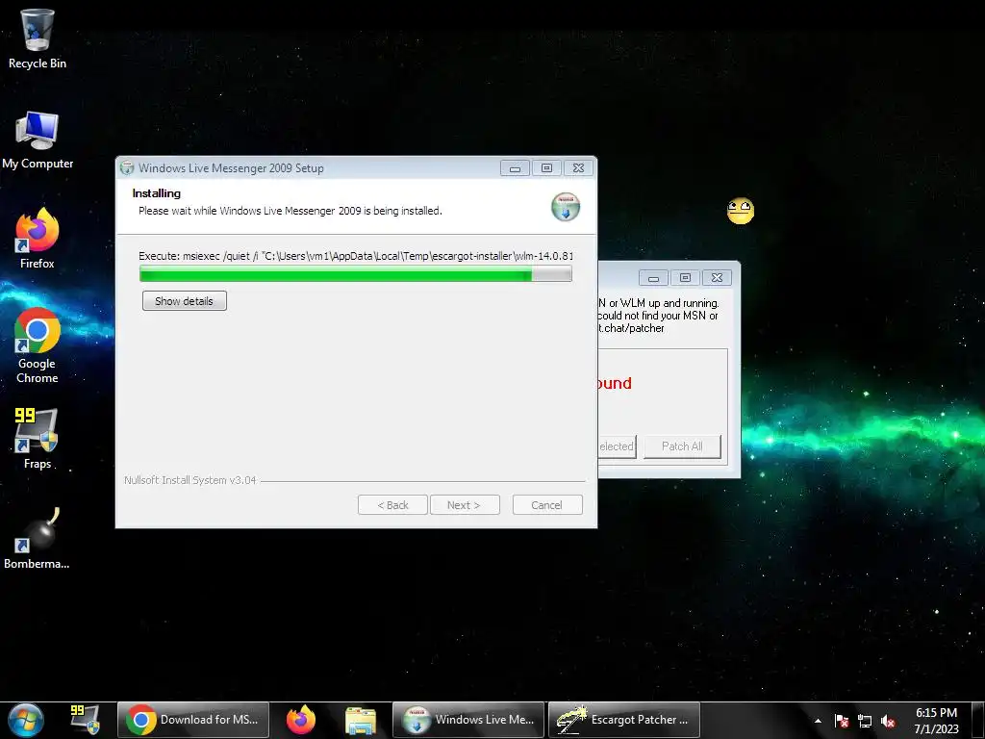Minimize the Escargot Patcher window
985x739 pixels.
point(653,278)
